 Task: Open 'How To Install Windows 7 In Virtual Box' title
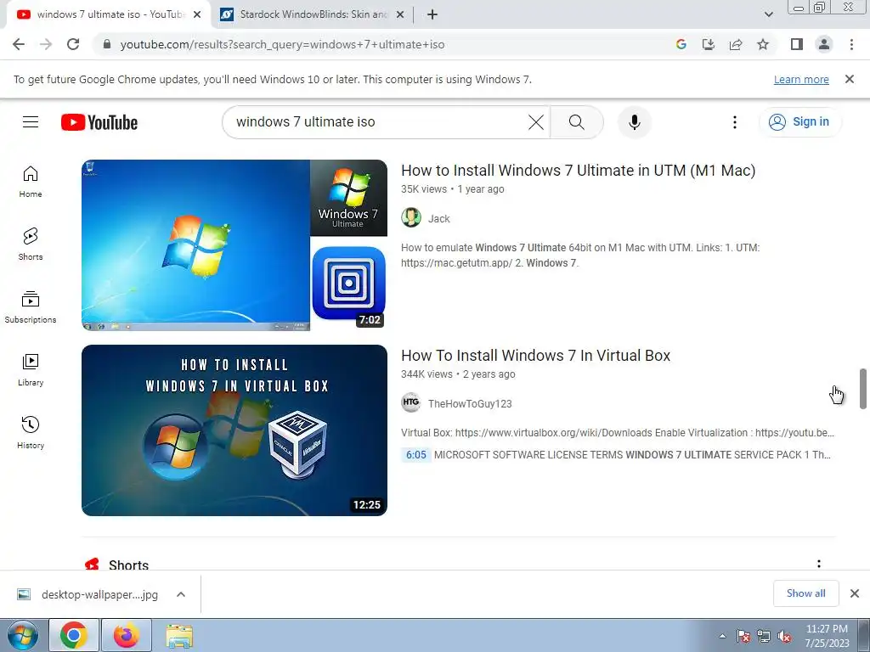(535, 356)
